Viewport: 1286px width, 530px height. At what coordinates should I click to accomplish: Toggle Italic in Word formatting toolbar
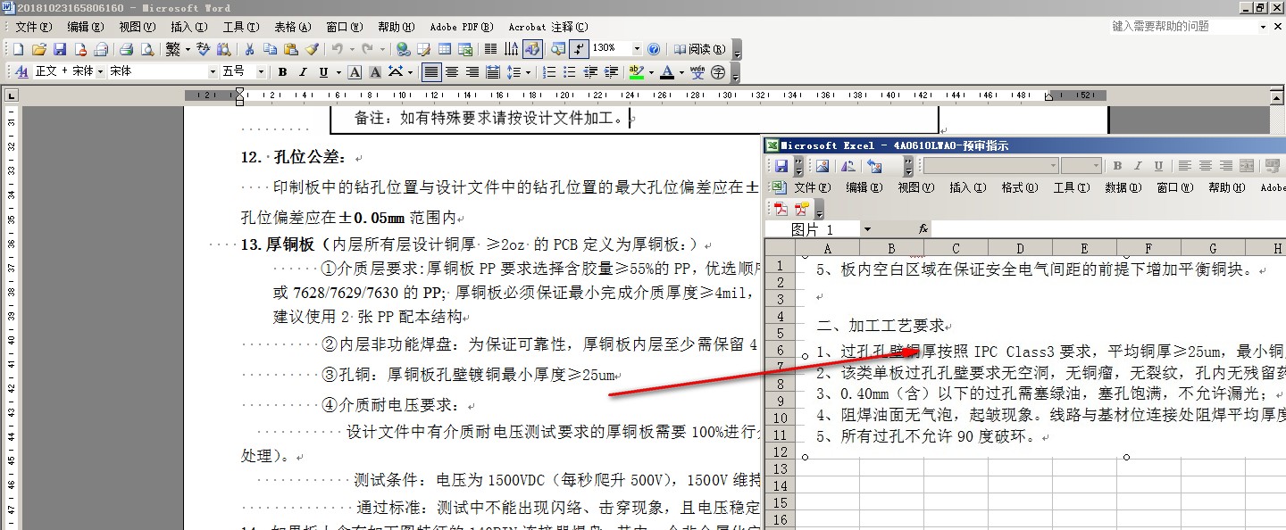(303, 71)
